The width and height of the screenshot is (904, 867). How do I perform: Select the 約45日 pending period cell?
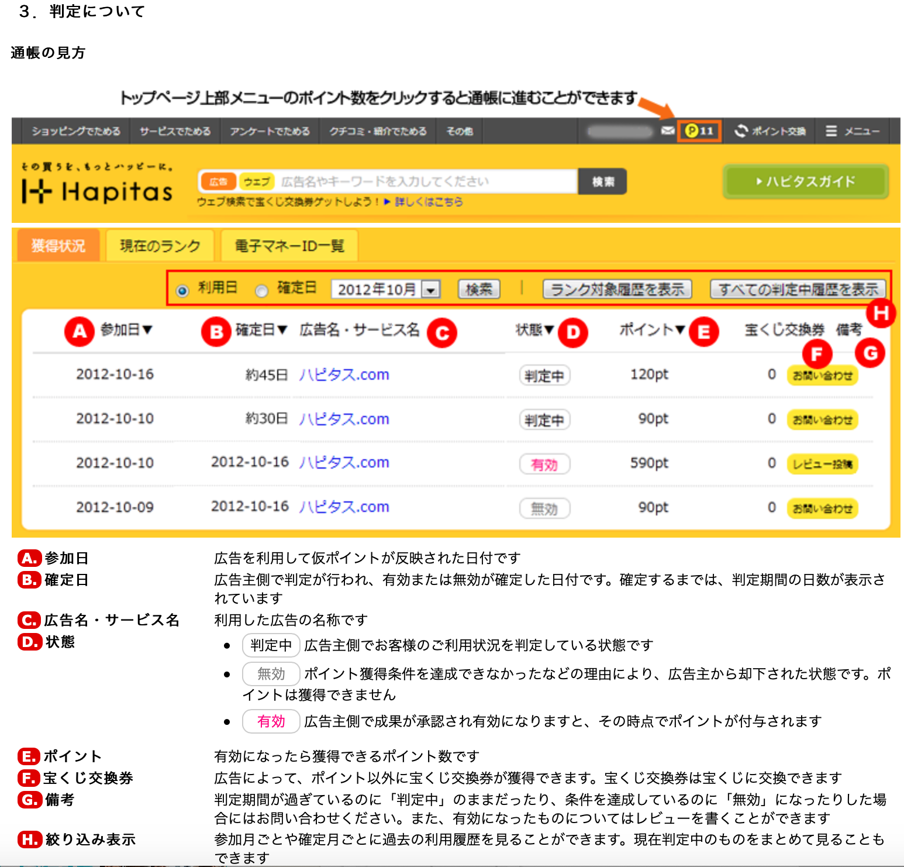click(267, 374)
